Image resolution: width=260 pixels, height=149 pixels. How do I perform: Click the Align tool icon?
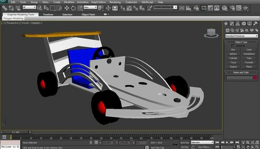point(188,8)
